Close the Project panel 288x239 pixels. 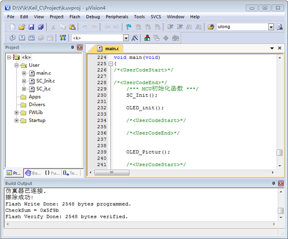[80, 48]
